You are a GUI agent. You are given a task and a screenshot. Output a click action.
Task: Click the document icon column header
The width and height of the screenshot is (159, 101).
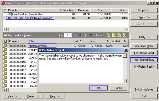point(6,41)
